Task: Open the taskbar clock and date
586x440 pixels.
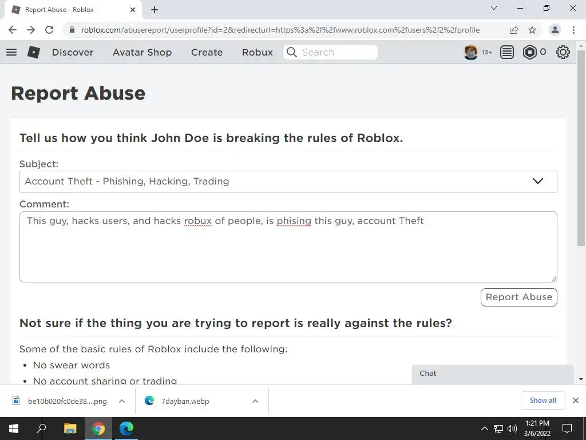Action: (537, 429)
